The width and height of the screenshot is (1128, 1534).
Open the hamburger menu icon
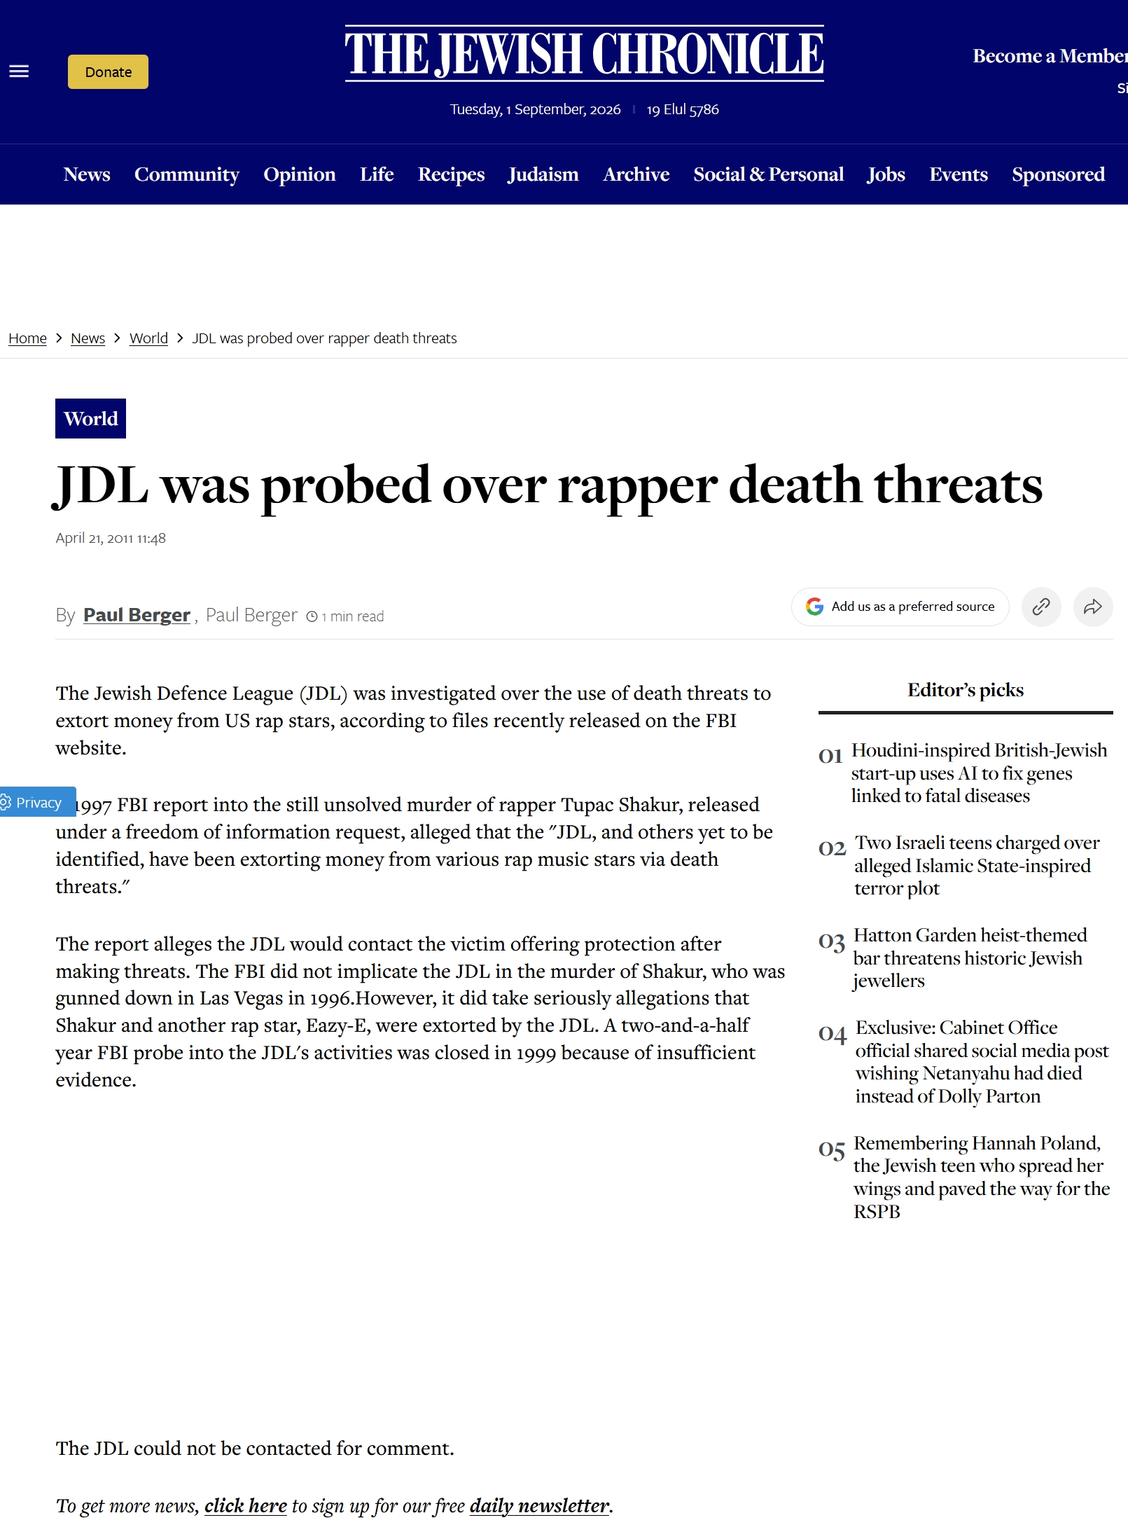click(x=19, y=71)
